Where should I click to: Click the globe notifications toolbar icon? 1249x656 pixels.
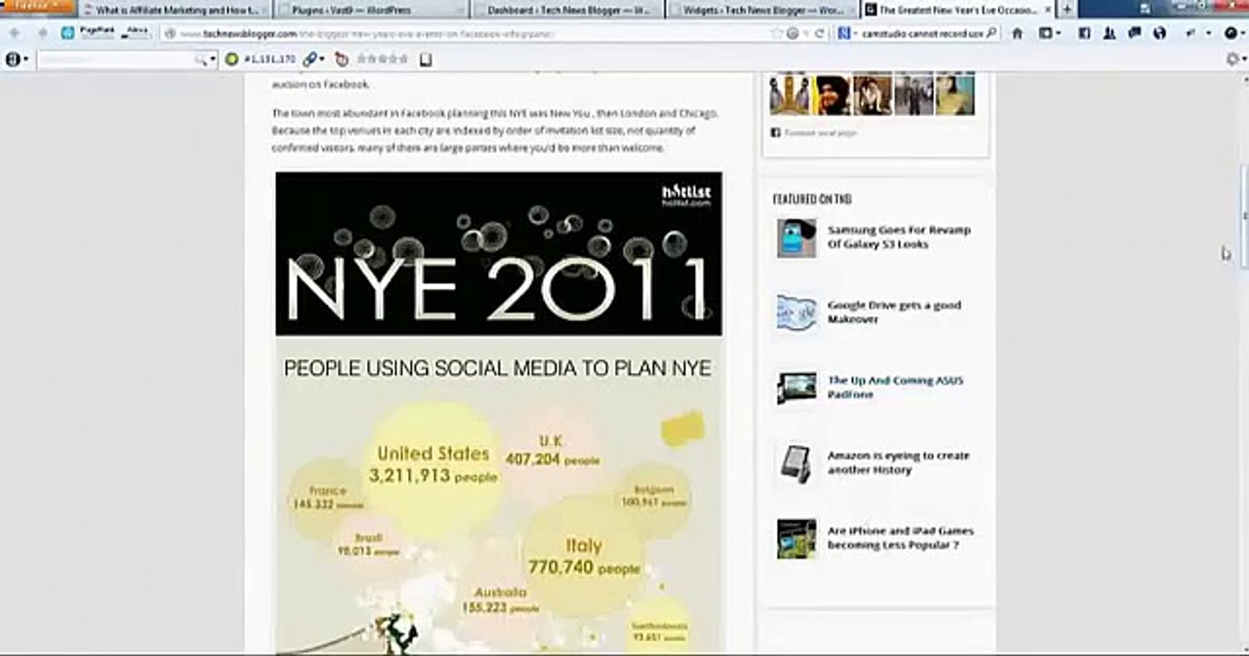1159,34
